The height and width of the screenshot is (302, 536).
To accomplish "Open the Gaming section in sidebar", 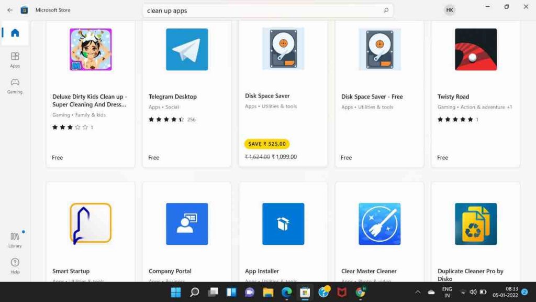I will (15, 86).
